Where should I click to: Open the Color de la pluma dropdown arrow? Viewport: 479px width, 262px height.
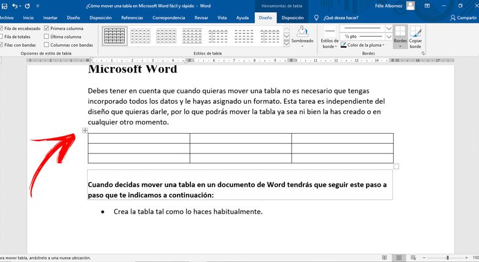(x=383, y=45)
